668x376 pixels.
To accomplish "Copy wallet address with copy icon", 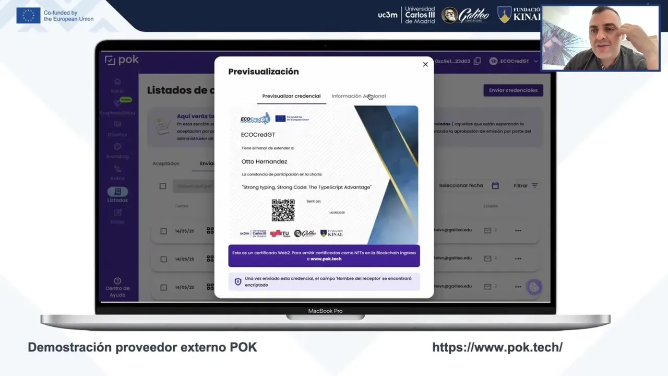I will pos(477,61).
